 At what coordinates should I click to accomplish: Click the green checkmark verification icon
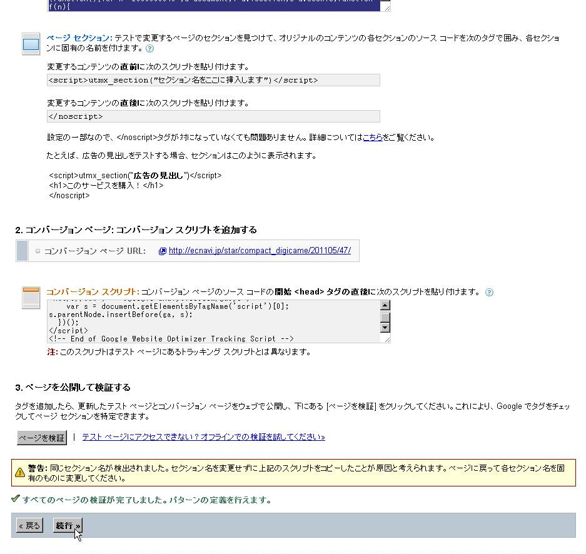[16, 498]
